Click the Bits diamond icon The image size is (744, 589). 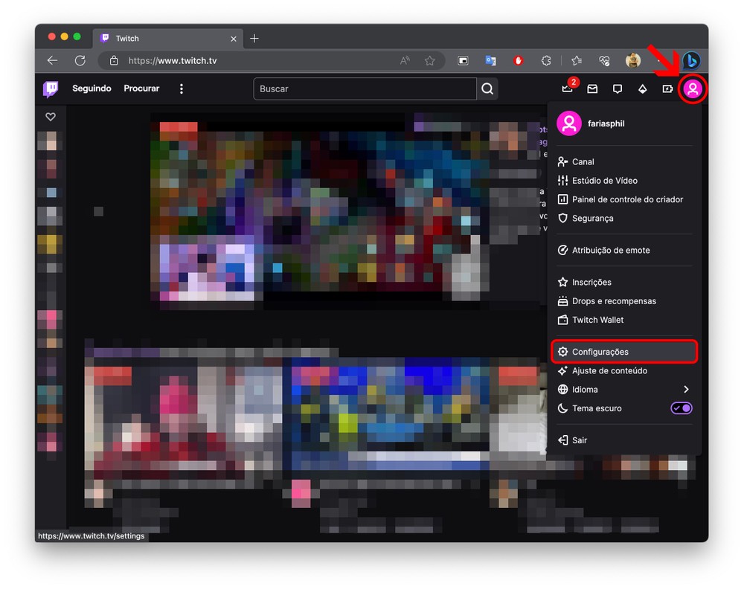(x=642, y=89)
